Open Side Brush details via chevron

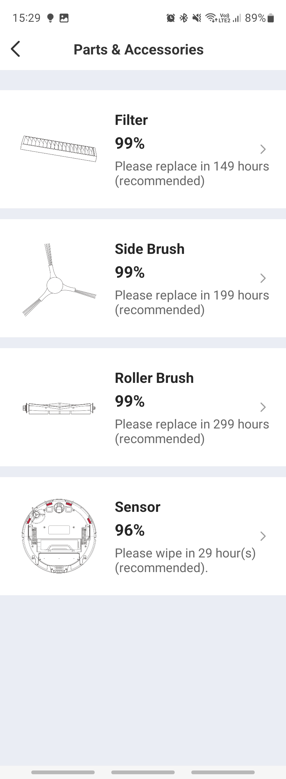pyautogui.click(x=263, y=278)
